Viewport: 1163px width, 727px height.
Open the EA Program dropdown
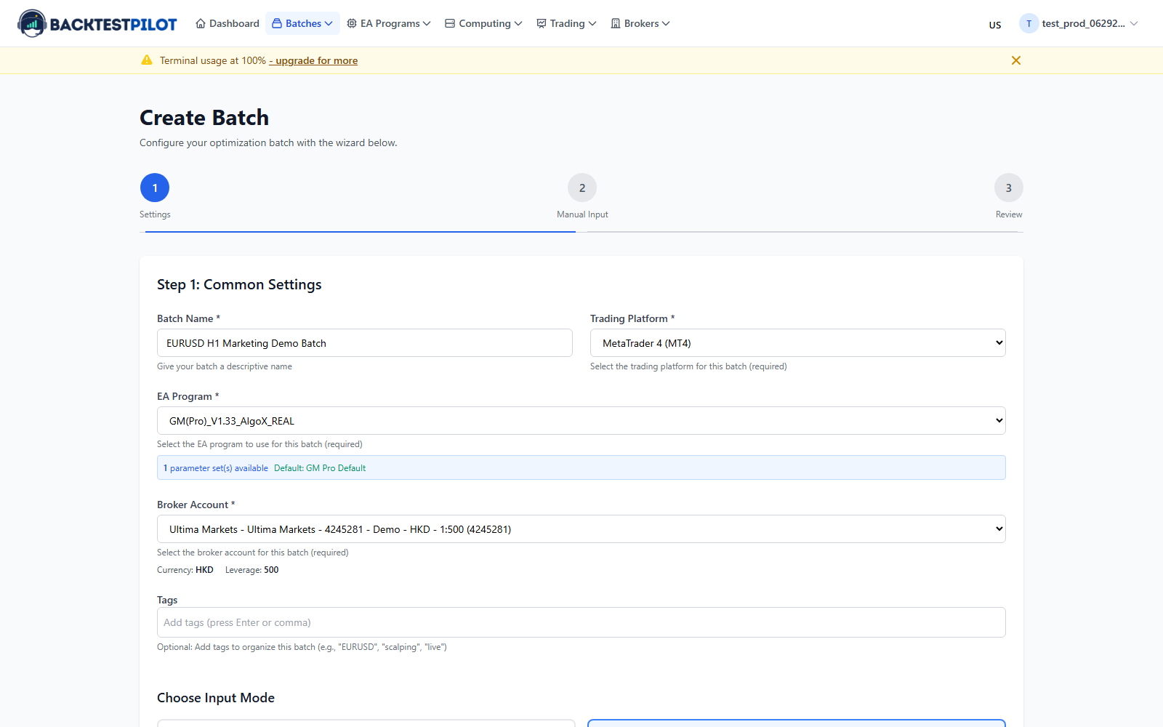tap(581, 421)
